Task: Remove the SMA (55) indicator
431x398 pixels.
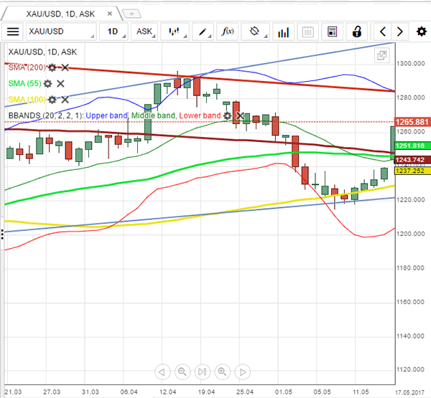Action: click(x=60, y=83)
